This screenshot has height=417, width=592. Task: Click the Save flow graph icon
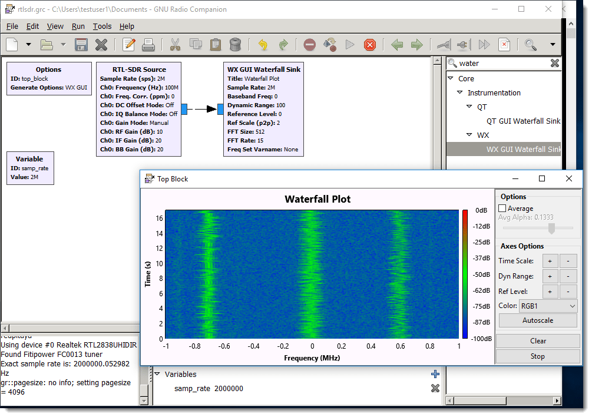coord(81,45)
